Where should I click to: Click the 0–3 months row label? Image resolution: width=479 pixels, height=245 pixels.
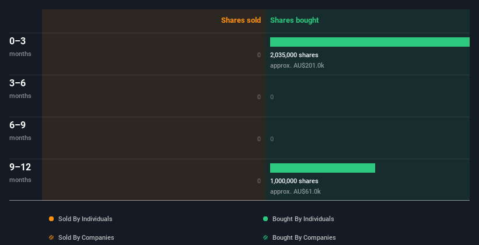(20, 47)
